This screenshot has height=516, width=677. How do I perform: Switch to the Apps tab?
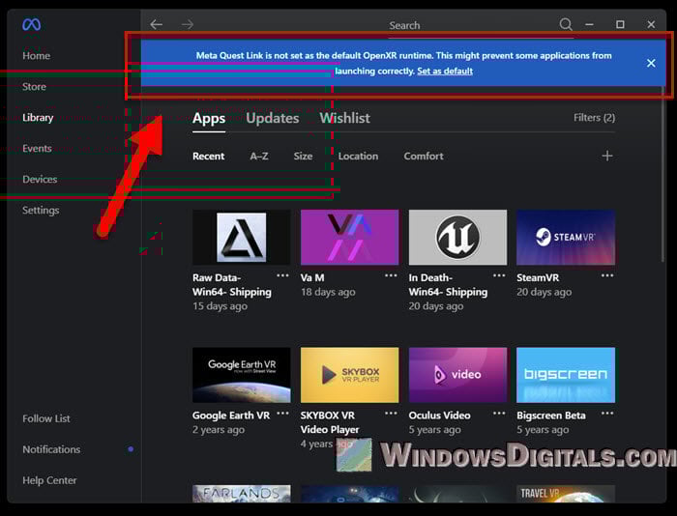point(209,118)
